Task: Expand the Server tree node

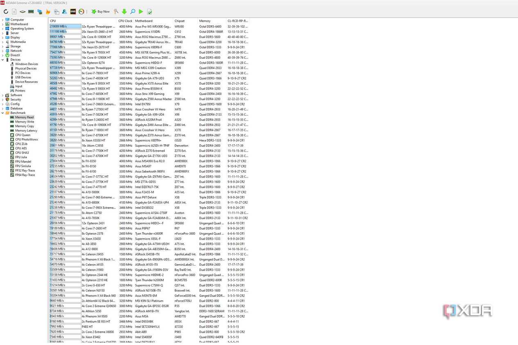Action: [2, 33]
